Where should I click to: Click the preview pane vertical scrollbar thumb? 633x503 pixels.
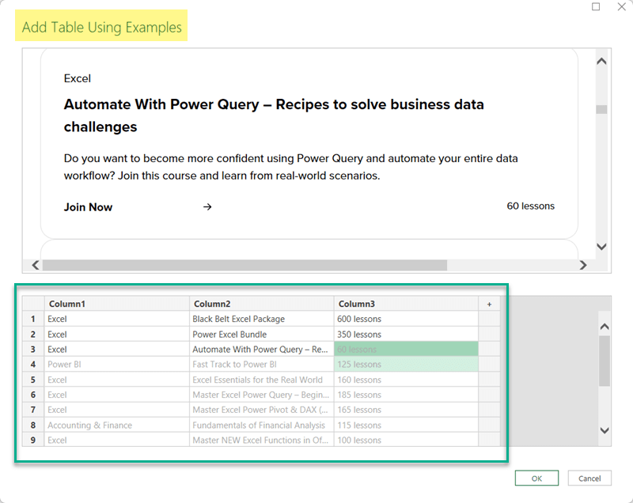click(601, 109)
